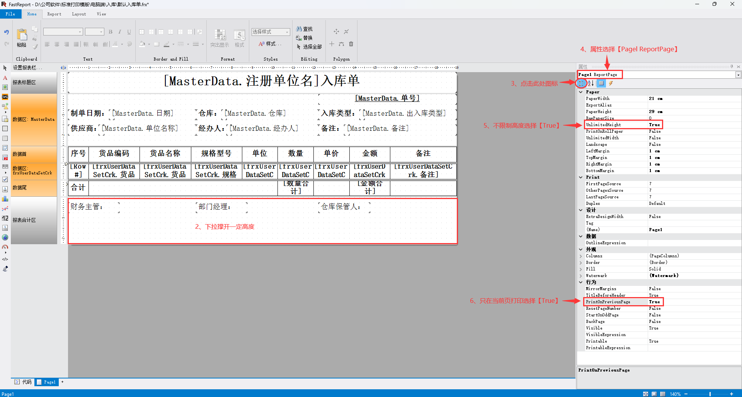Screen dimensions: 742x397
Task: Click the Polygon move point icon
Action: point(336,32)
